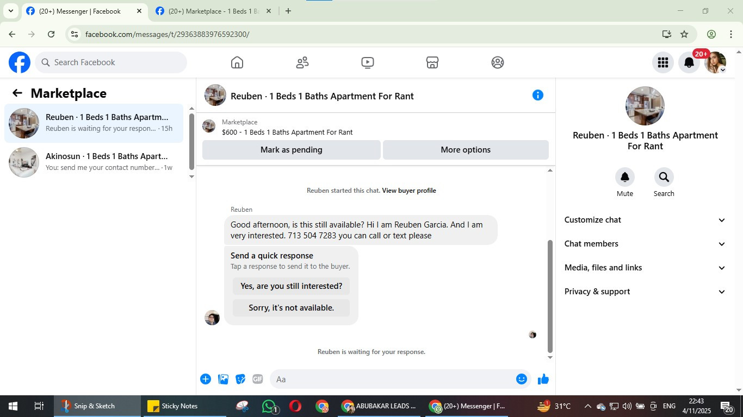Expand Media, files and links section

tap(645, 268)
